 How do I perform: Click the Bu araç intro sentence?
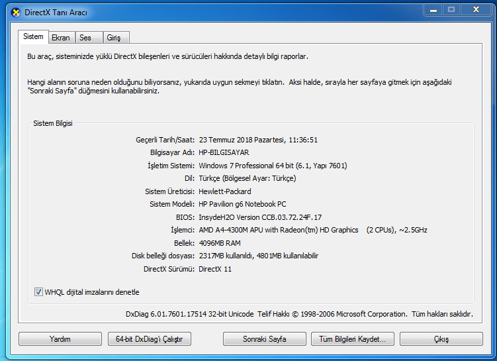tap(167, 56)
